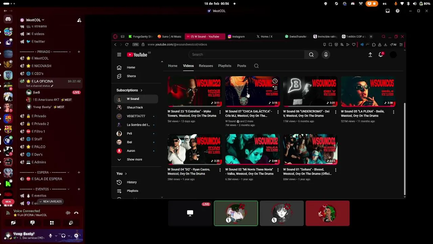This screenshot has width=433, height=244.
Task: Open the You section chevron
Action: click(x=126, y=174)
